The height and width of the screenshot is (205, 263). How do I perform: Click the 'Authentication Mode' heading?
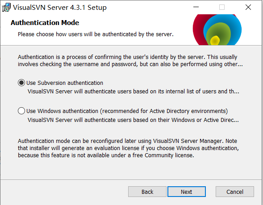pyautogui.click(x=45, y=23)
